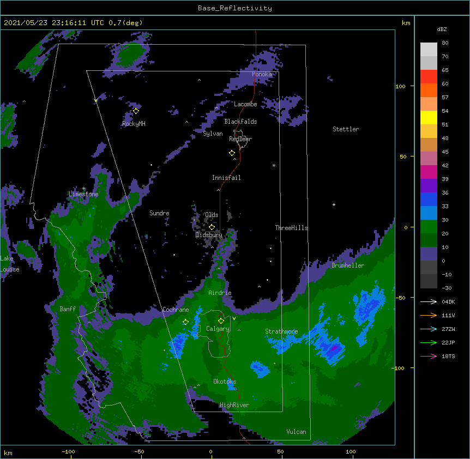This screenshot has width=470, height=459.
Task: Click the yellow station marker near Olds
Action: (x=212, y=227)
